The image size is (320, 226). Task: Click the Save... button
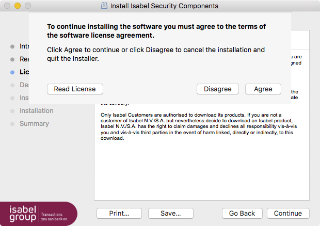click(x=171, y=213)
